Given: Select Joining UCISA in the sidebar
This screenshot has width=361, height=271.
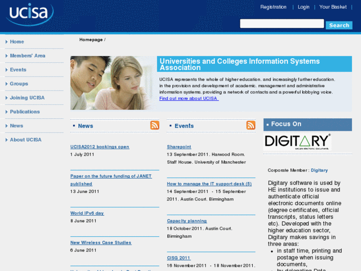Looking at the screenshot, I should pos(27,97).
